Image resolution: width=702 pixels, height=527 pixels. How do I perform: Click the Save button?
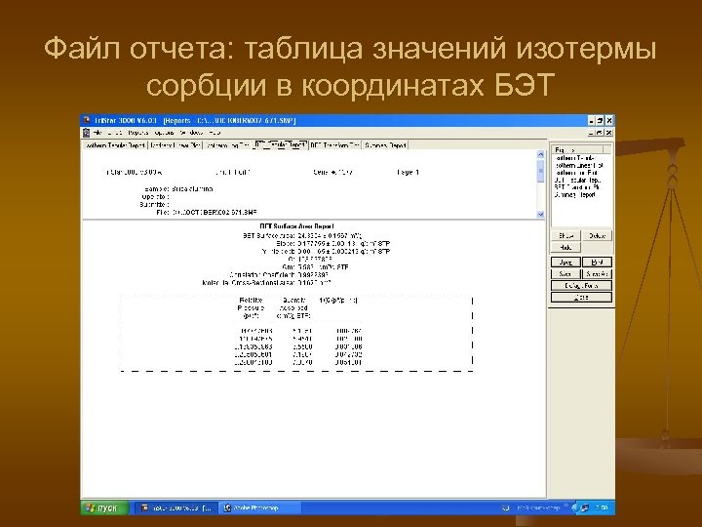pyautogui.click(x=565, y=274)
